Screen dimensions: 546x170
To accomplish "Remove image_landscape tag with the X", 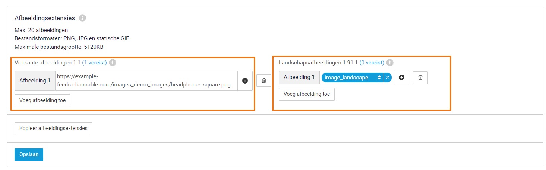I will pyautogui.click(x=388, y=78).
